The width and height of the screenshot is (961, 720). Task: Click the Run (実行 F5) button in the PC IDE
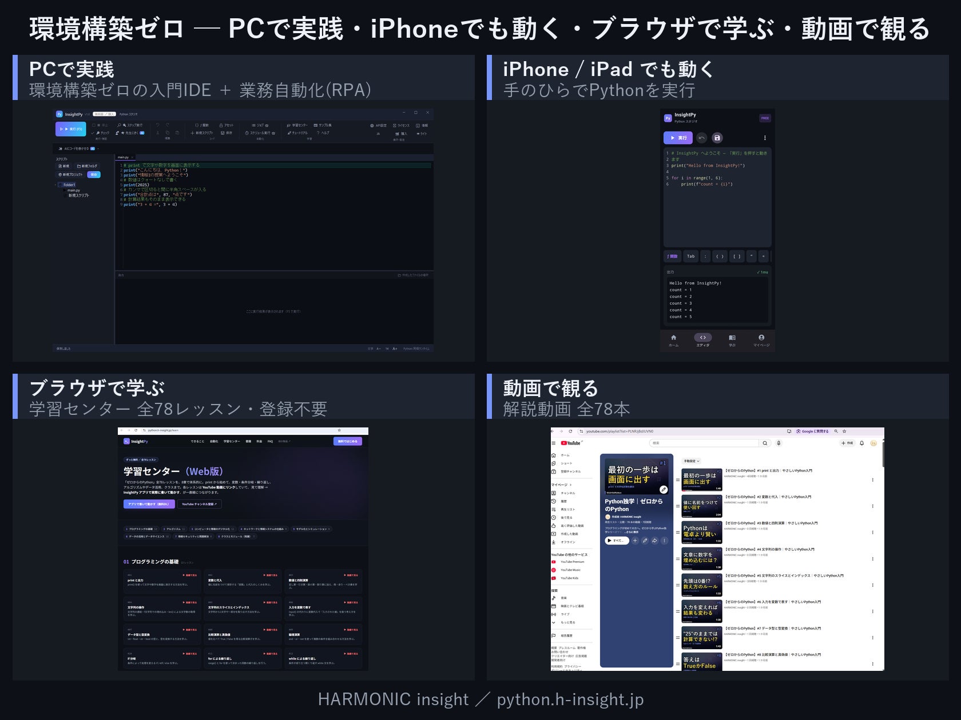pos(71,129)
